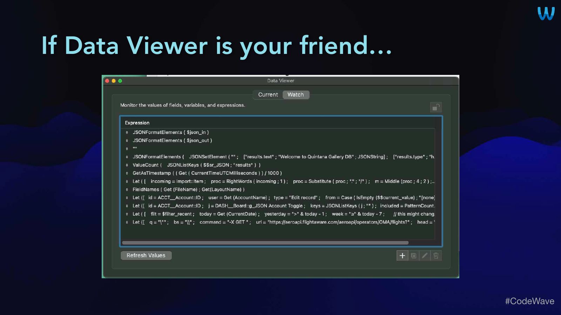Viewport: 561px width, 315px height.
Task: Close the Data Viewer window
Action: pyautogui.click(x=107, y=81)
